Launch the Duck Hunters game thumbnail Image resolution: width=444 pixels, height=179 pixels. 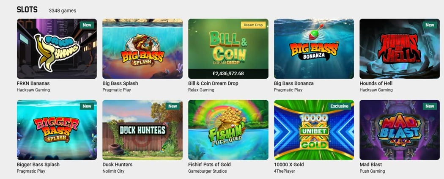(143, 130)
